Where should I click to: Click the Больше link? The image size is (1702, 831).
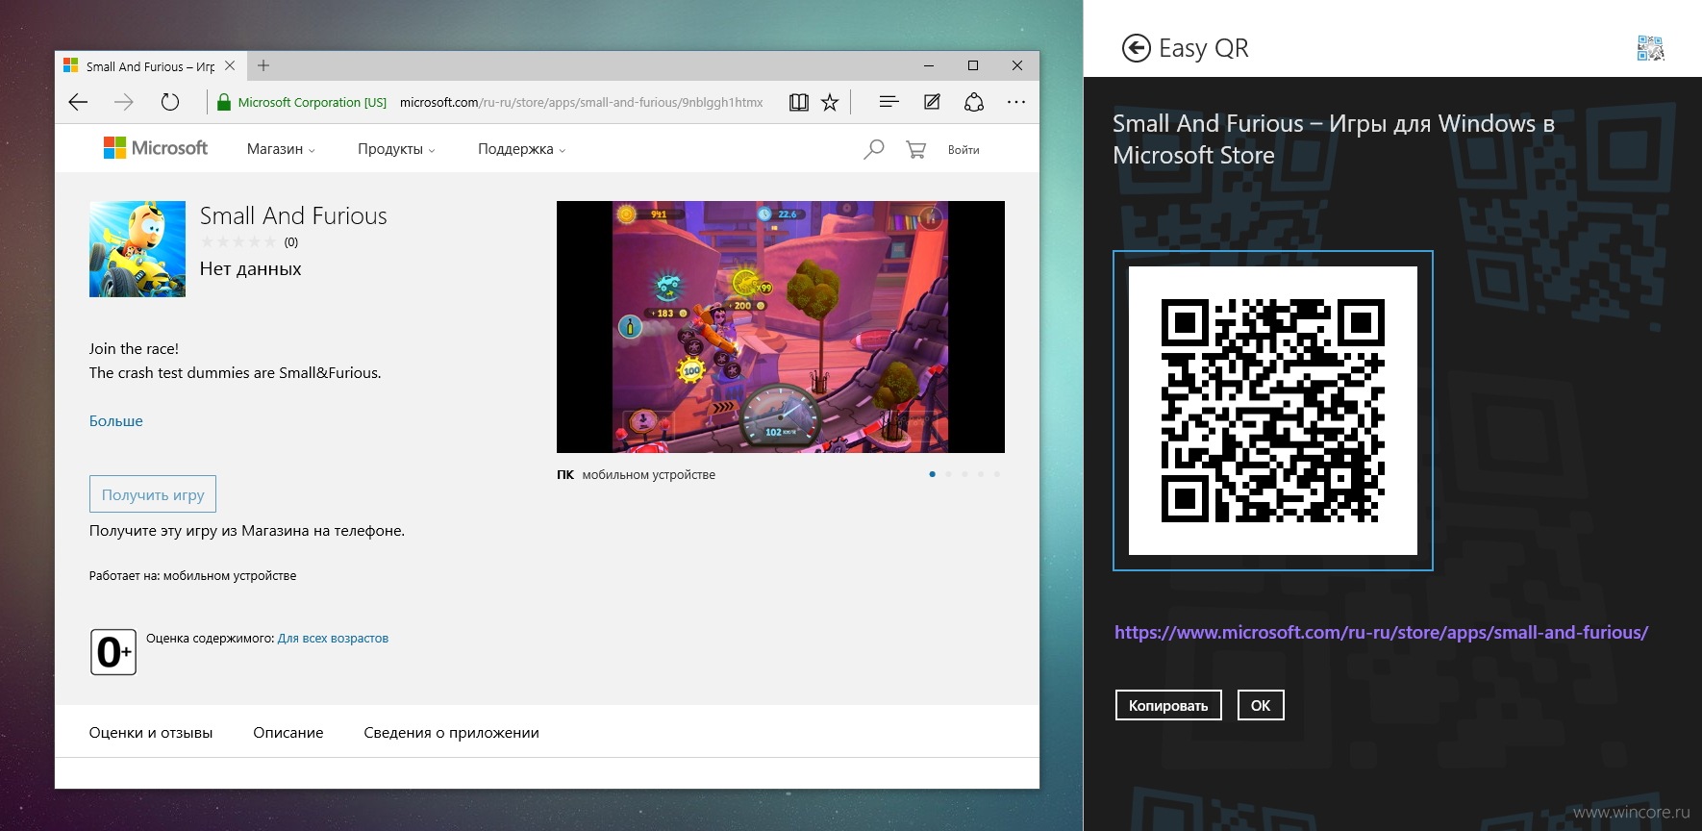pos(116,421)
